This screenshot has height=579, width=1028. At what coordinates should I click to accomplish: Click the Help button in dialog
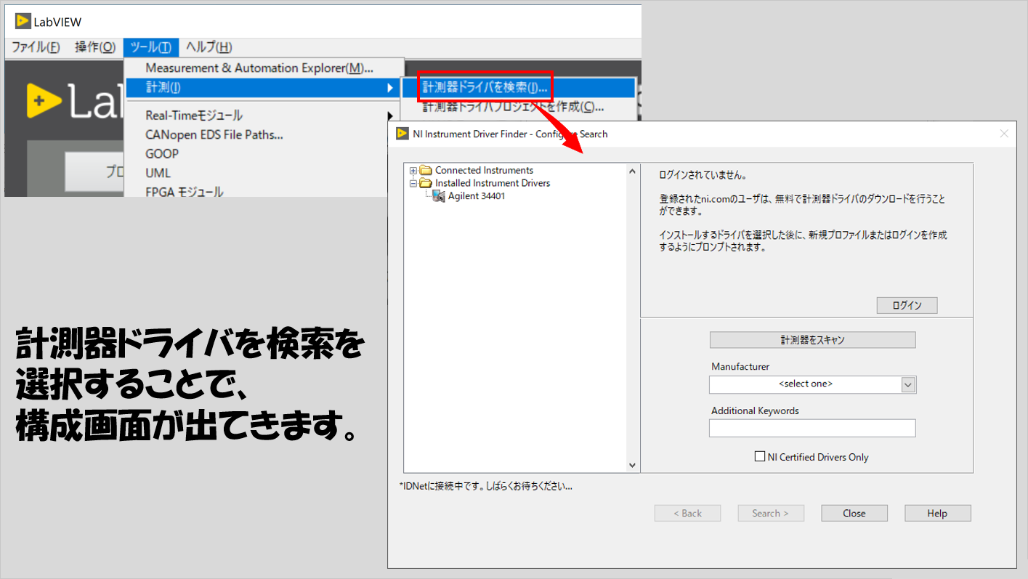937,514
